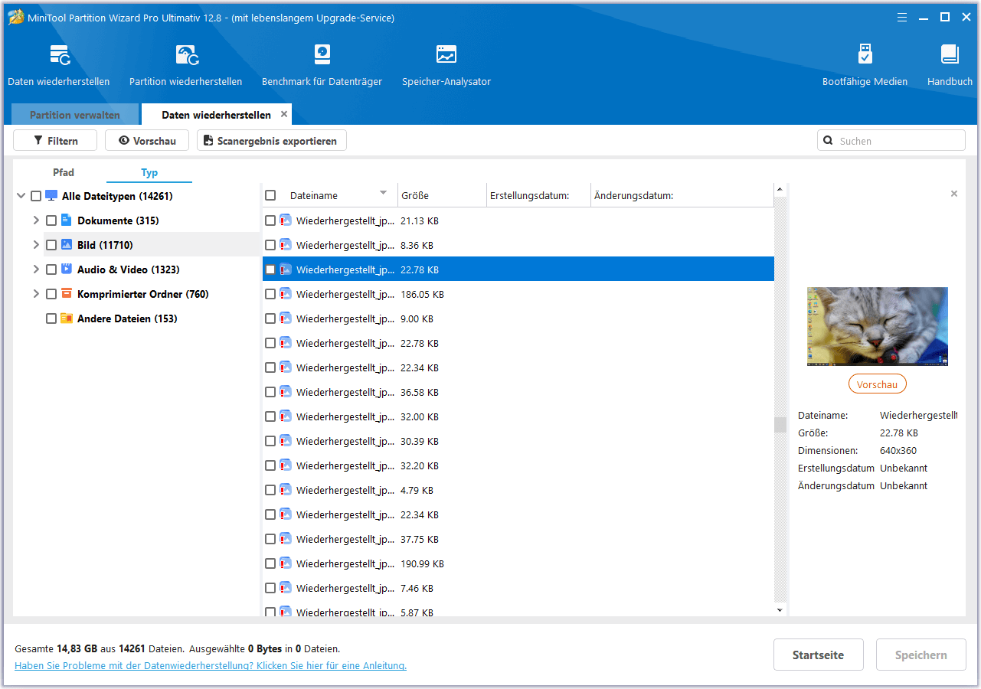
Task: Sort by the Änderungsdatum column header
Action: [x=682, y=195]
